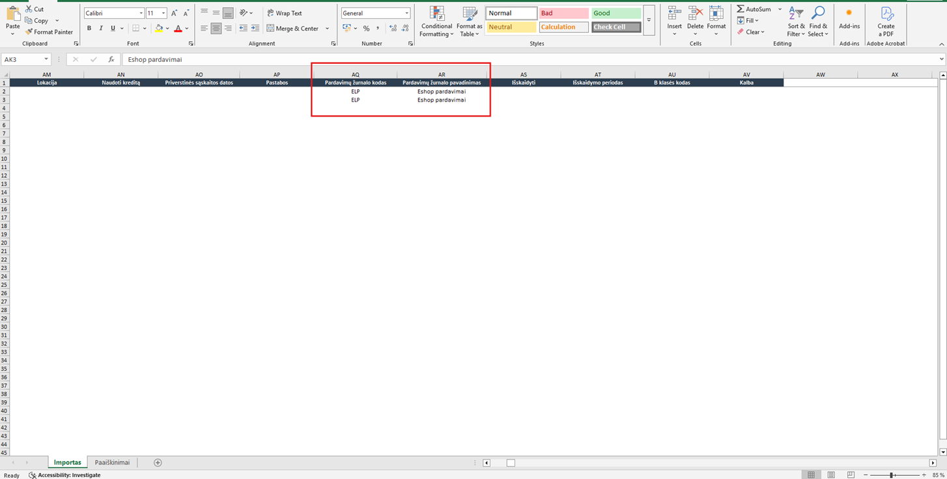Click the Orientation text-angle icon

244,13
